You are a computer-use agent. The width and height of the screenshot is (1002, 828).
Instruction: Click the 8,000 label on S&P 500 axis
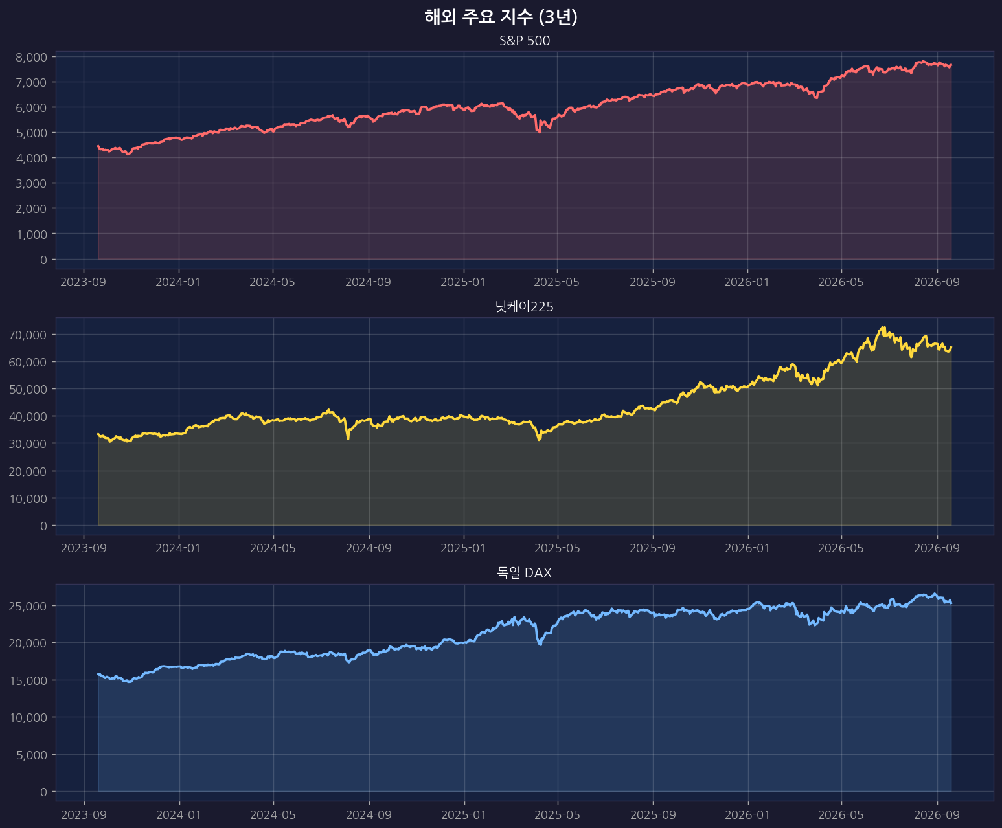click(x=32, y=57)
